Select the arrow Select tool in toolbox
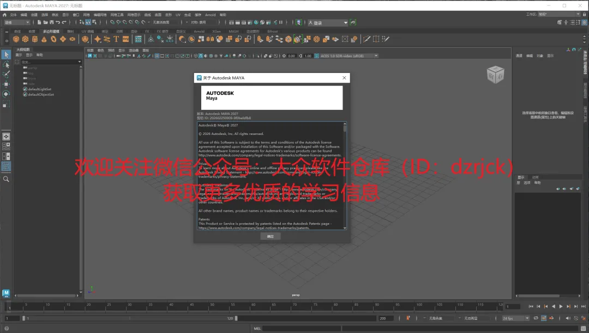Viewport: 589px width, 333px height. [6, 55]
